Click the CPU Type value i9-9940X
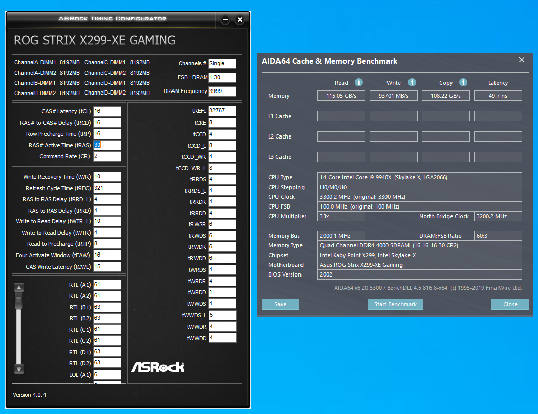The height and width of the screenshot is (414, 538). [420, 177]
